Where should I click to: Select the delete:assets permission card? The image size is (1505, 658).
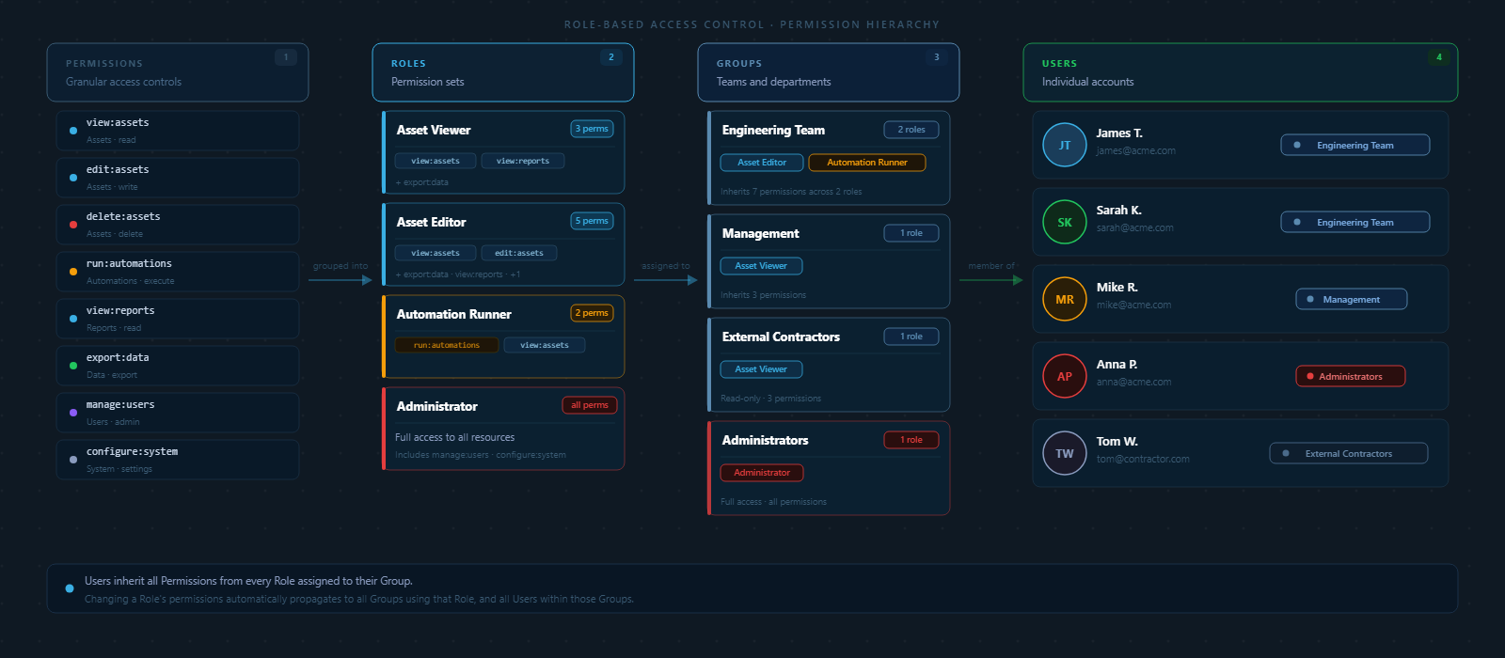pyautogui.click(x=178, y=225)
